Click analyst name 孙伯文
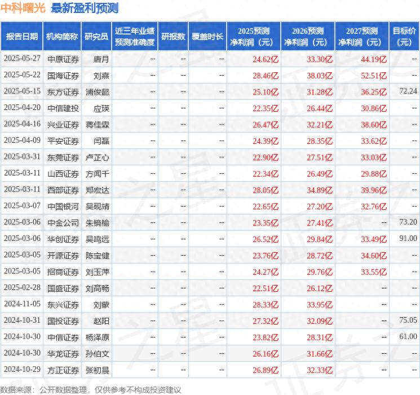The width and height of the screenshot is (420, 395). click(x=98, y=354)
